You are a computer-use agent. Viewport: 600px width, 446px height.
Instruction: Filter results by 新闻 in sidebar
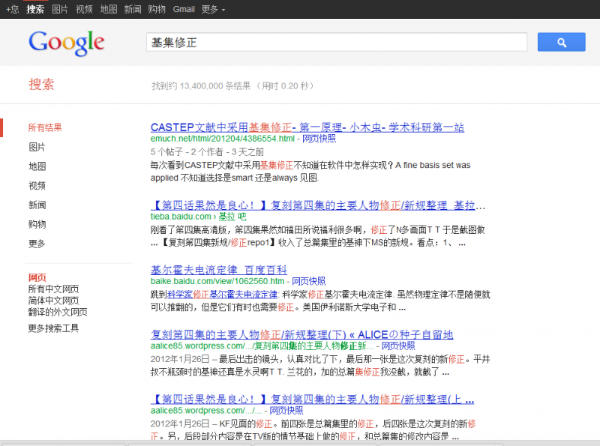point(37,205)
